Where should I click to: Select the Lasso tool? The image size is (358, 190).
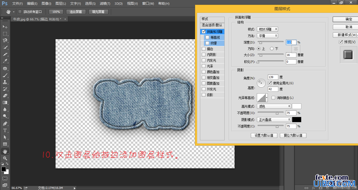coord(5,40)
